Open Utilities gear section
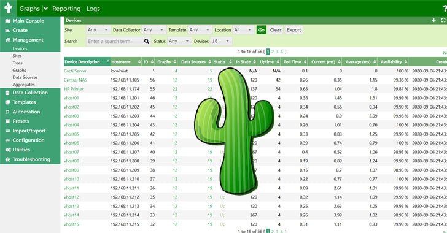447x233 pixels. click(18, 150)
